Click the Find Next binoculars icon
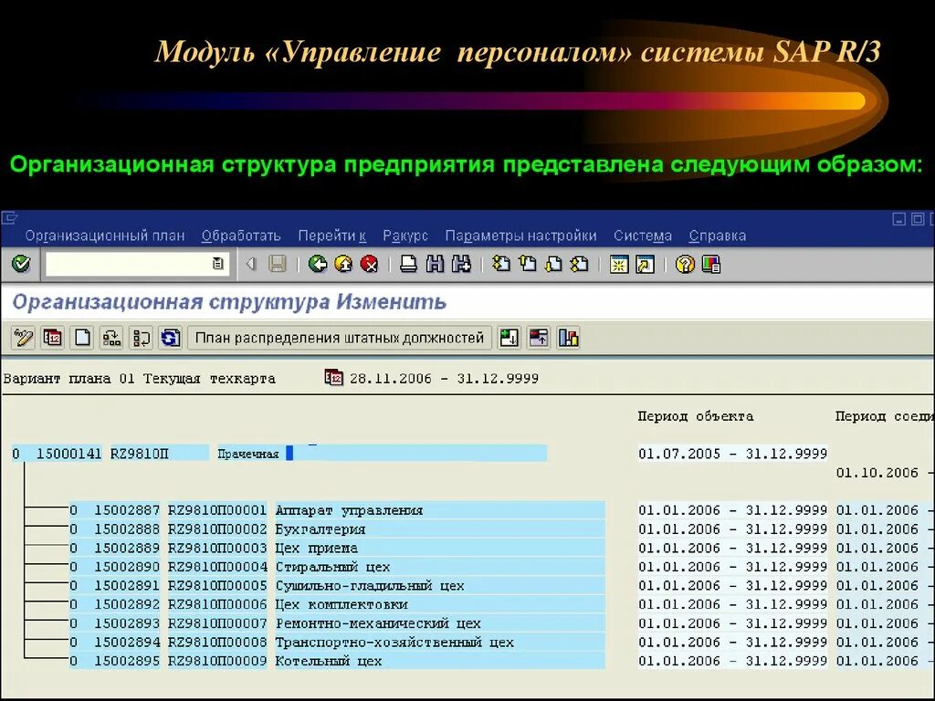Screen dimensions: 935x701 point(461,264)
